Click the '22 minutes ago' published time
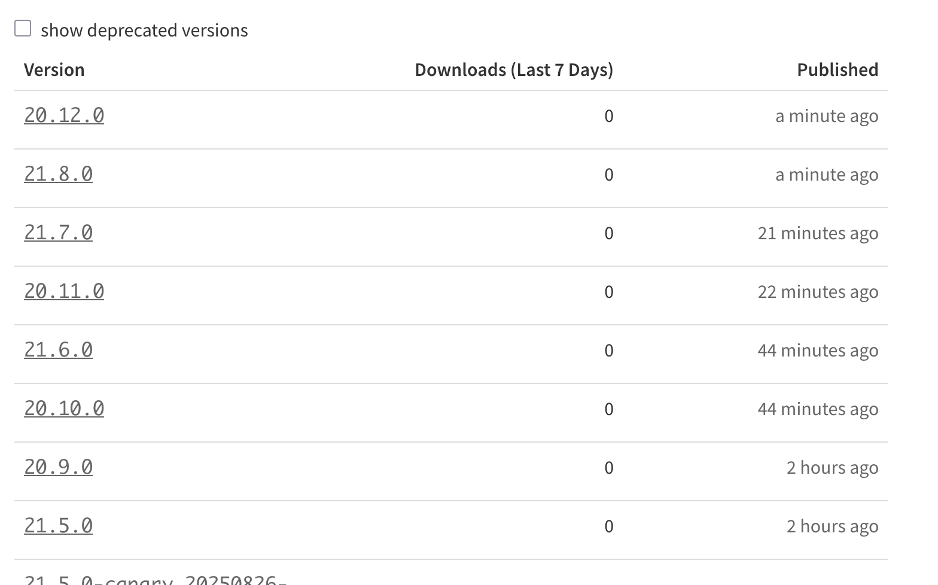Viewport: 938px width, 585px height. pyautogui.click(x=818, y=292)
